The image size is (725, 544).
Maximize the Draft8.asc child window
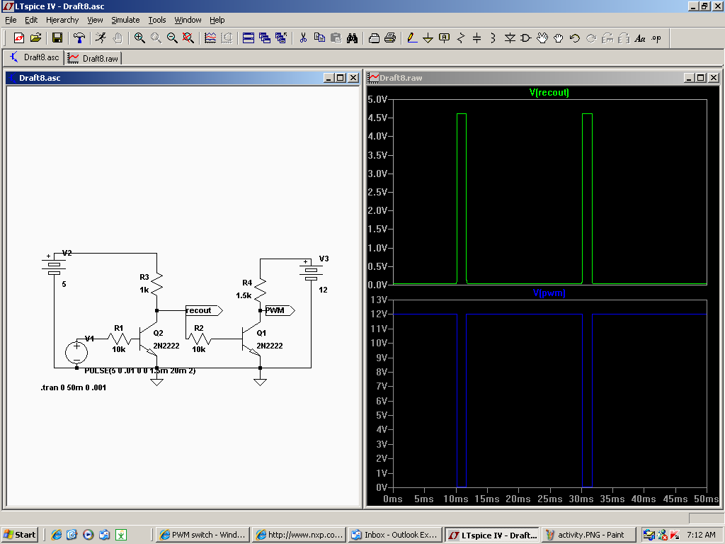click(x=341, y=78)
